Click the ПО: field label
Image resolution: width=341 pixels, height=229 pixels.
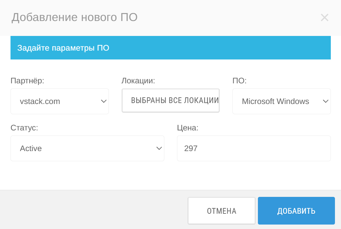pos(239,81)
